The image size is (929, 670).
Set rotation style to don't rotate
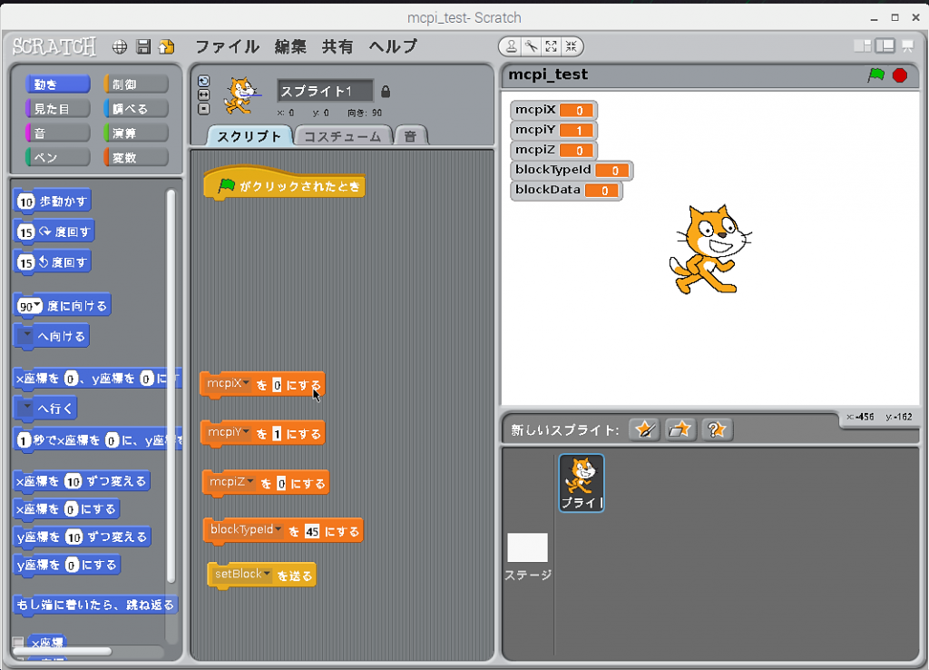tap(203, 109)
